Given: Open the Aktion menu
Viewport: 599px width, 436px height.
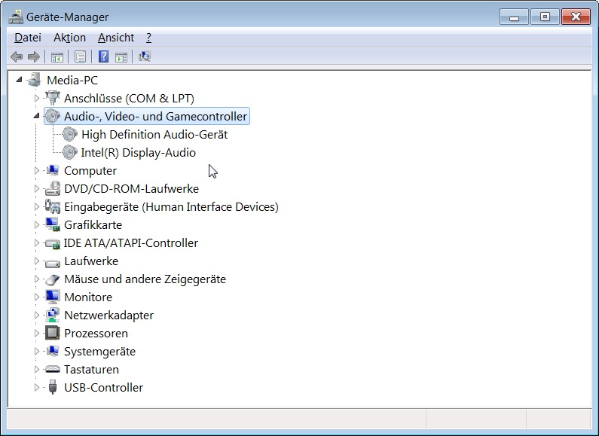Looking at the screenshot, I should tap(69, 38).
